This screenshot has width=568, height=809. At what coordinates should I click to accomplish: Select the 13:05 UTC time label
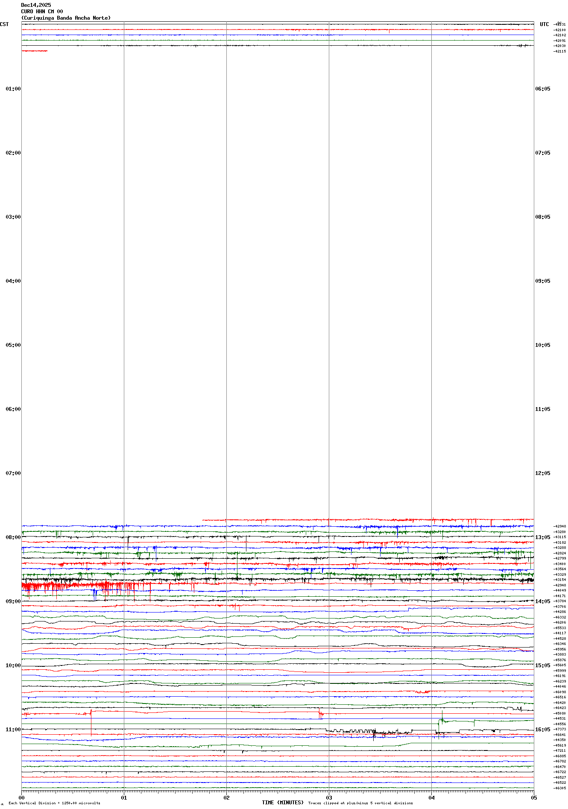(542, 537)
